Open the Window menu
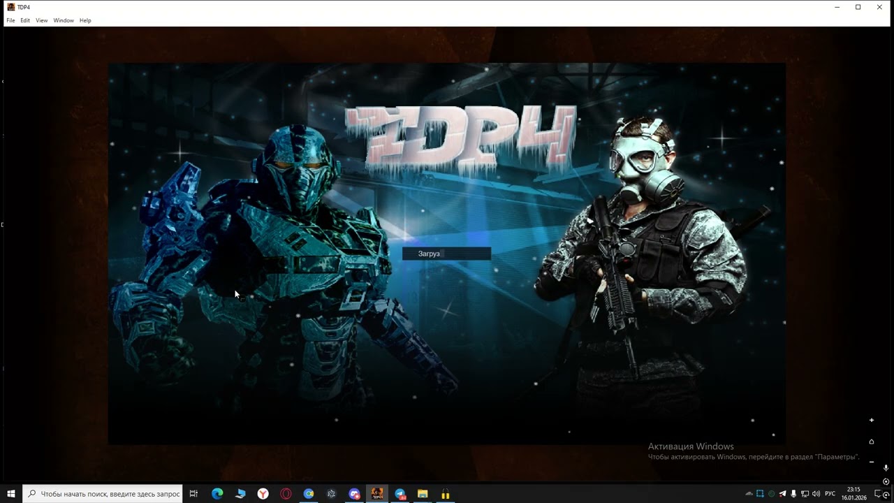 [64, 20]
